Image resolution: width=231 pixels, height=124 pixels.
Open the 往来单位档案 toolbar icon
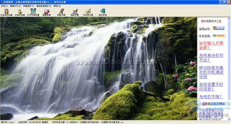click(x=7, y=12)
